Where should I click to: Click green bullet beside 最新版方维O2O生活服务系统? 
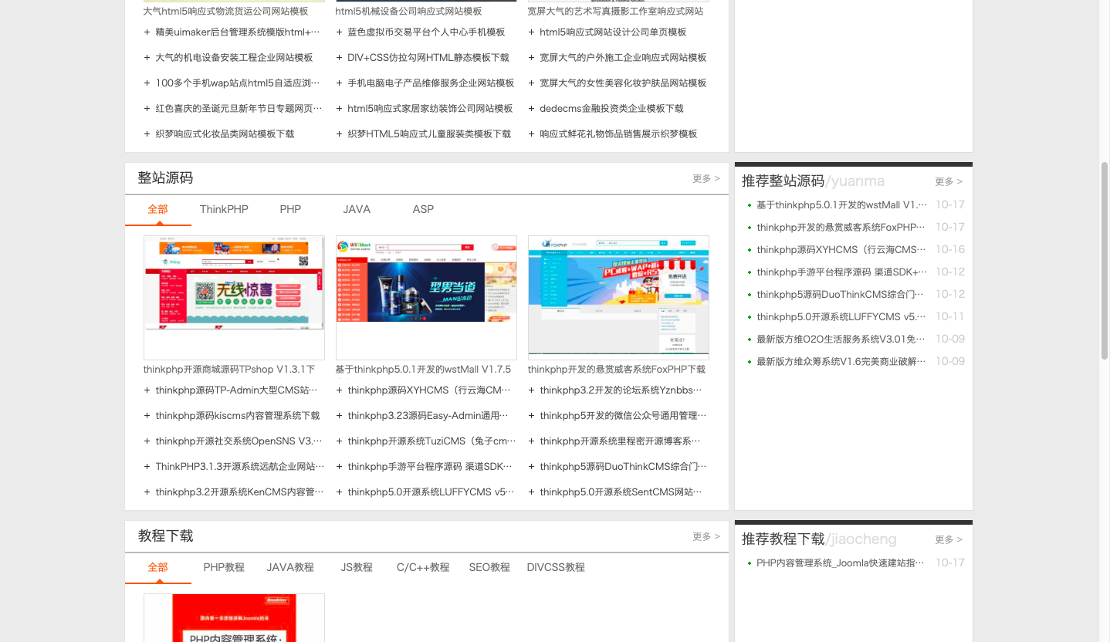(x=750, y=340)
